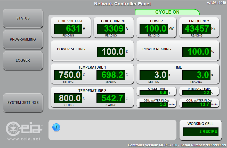
Task: Click the Coil Voltage reading display
Action: [68, 29]
